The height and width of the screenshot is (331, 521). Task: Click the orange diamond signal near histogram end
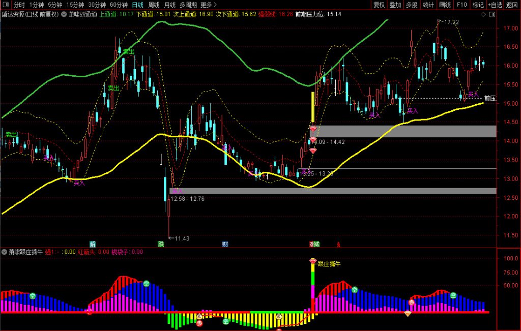click(408, 313)
